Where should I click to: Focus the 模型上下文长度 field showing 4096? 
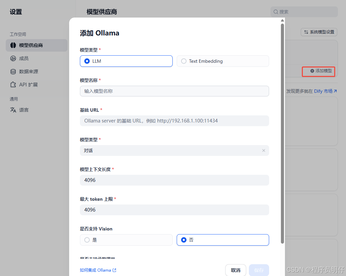click(174, 180)
